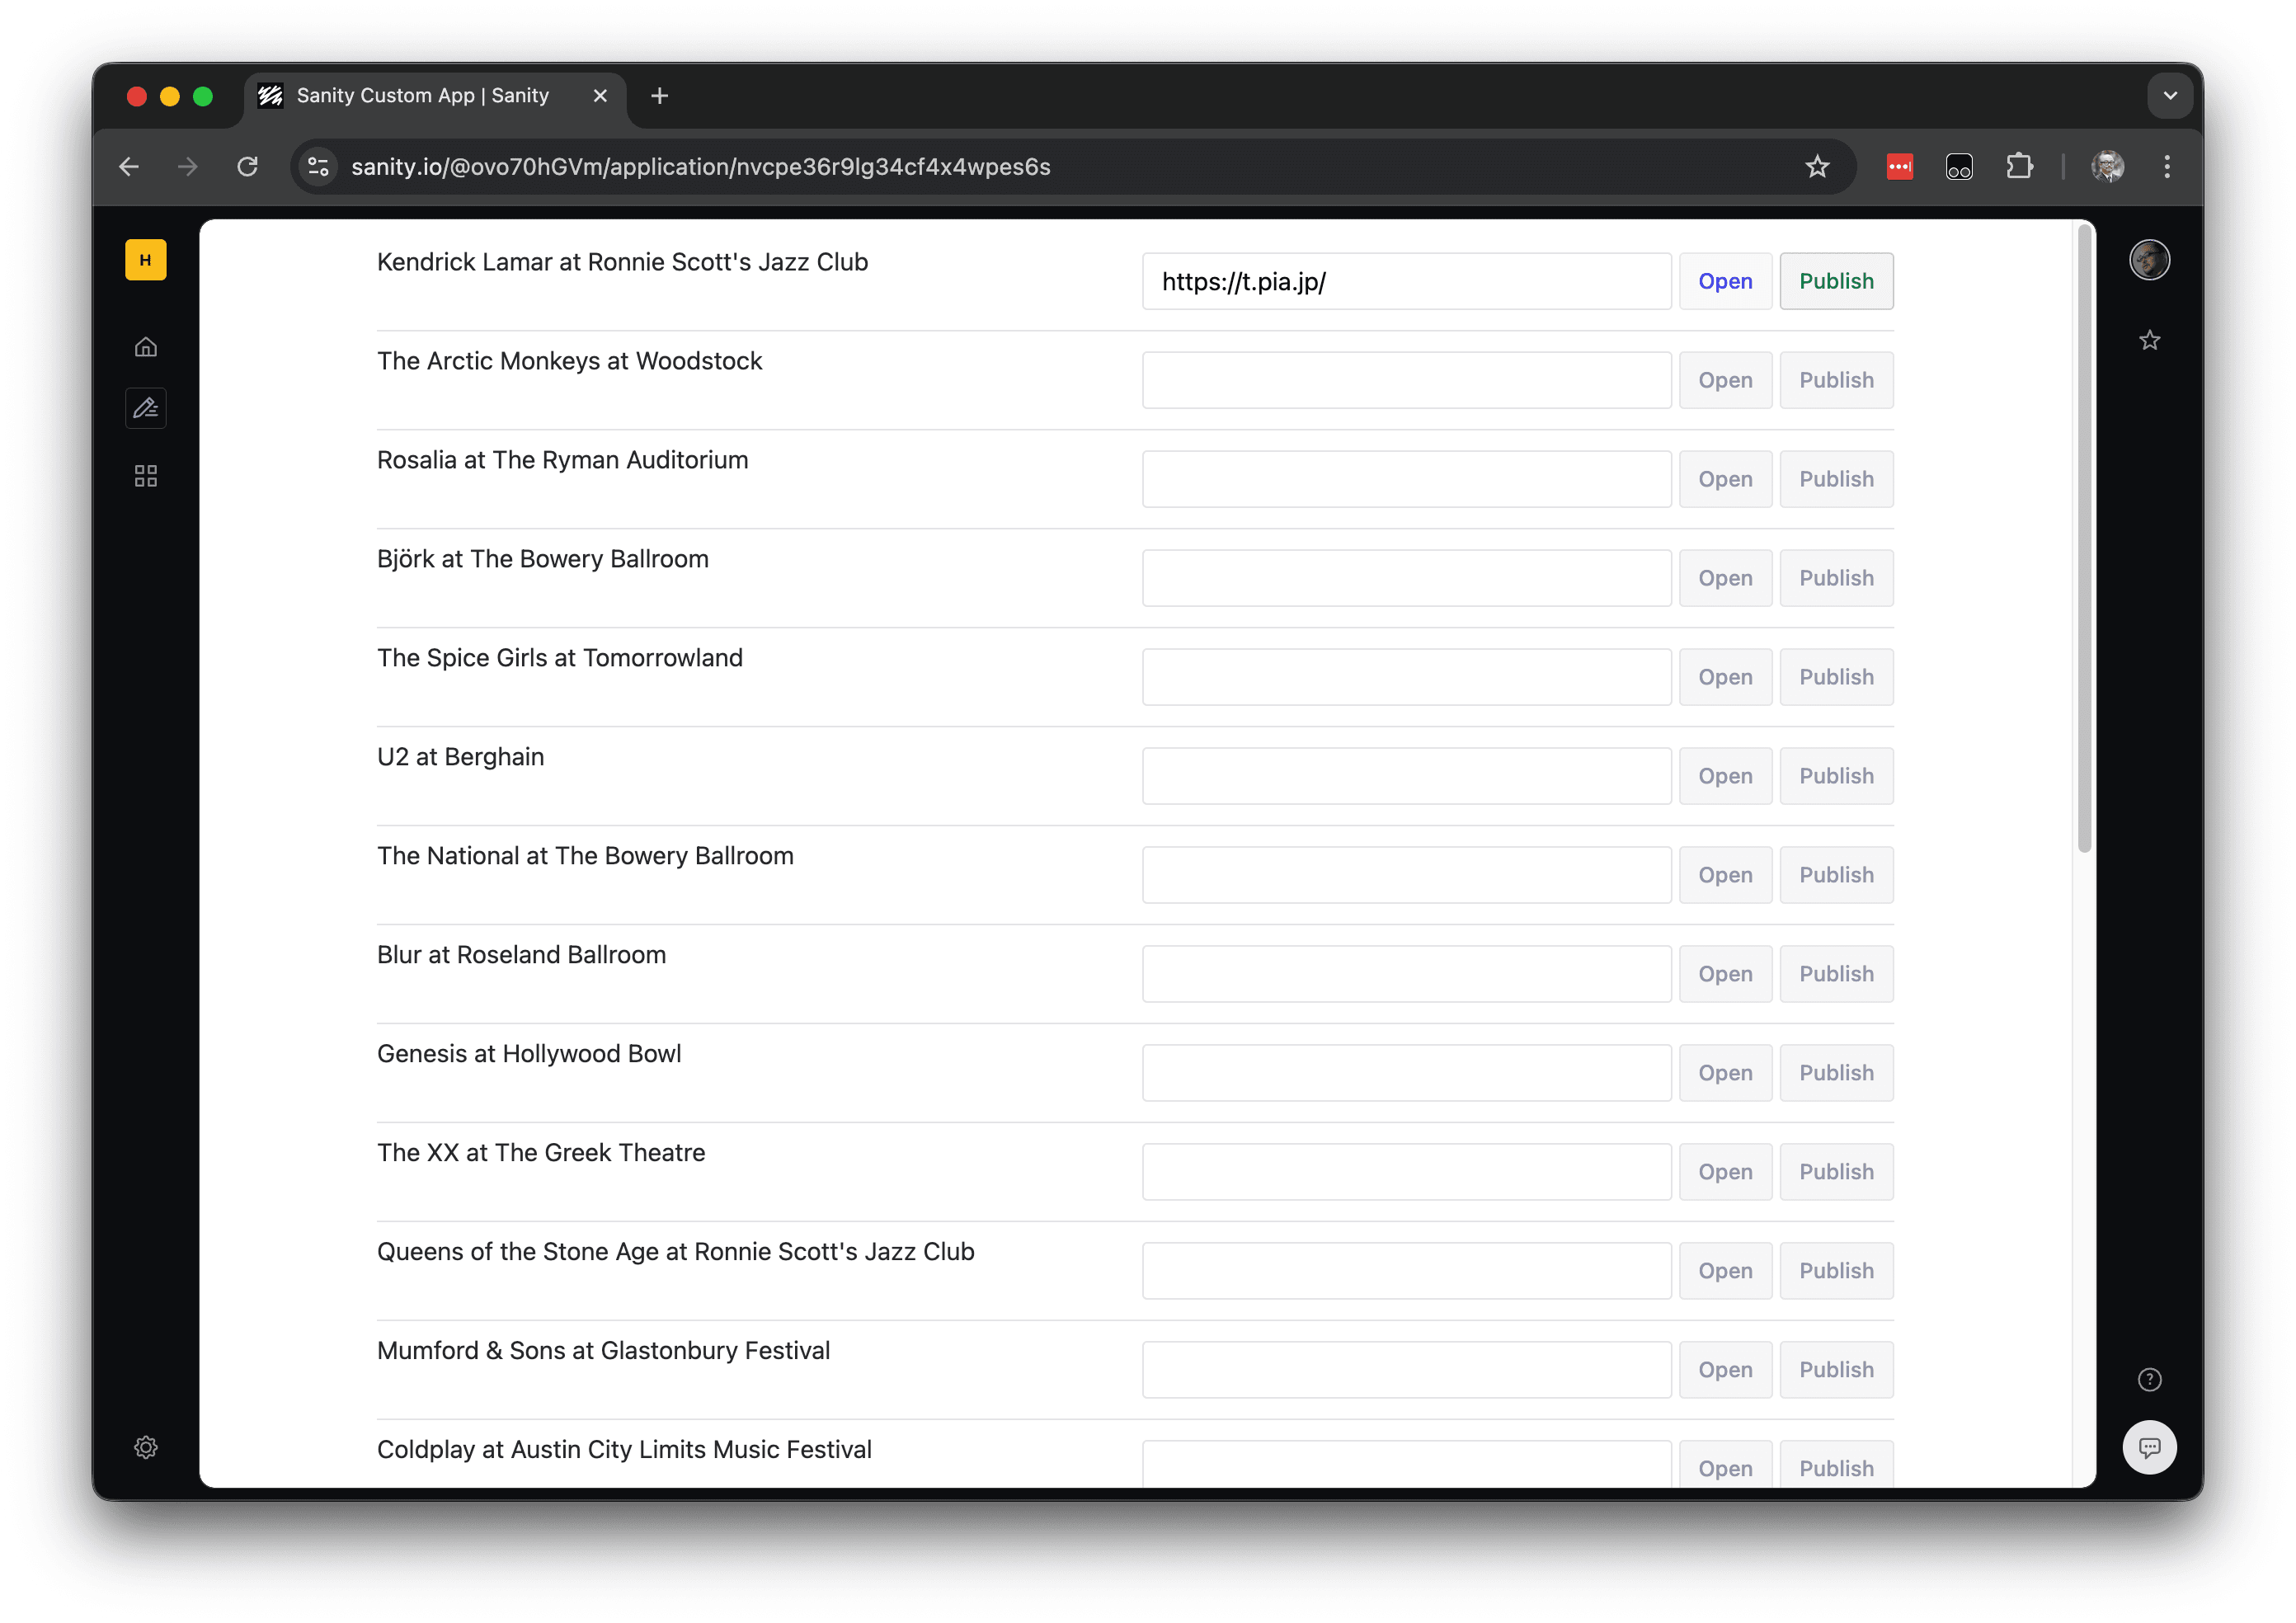Bookmark page with address bar star
The height and width of the screenshot is (1623, 2296).
(x=1817, y=167)
